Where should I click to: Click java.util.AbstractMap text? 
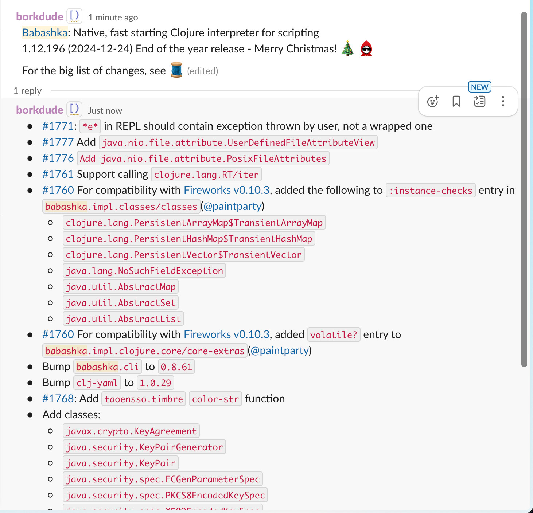[121, 287]
